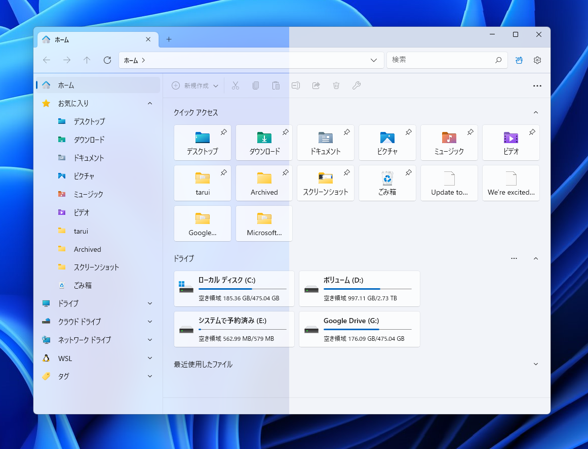This screenshot has height=449, width=588.
Task: Click the Cut scissors toolbar icon
Action: [x=236, y=86]
